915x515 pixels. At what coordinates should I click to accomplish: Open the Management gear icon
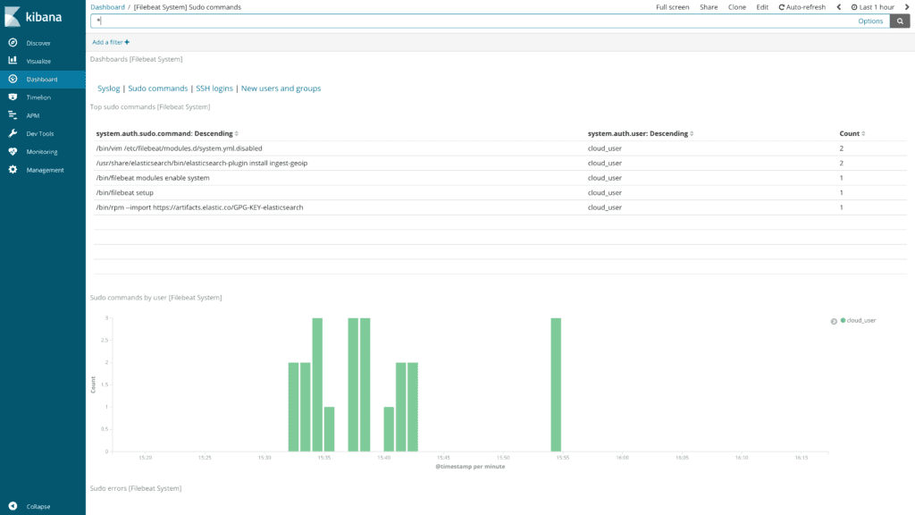[13, 169]
